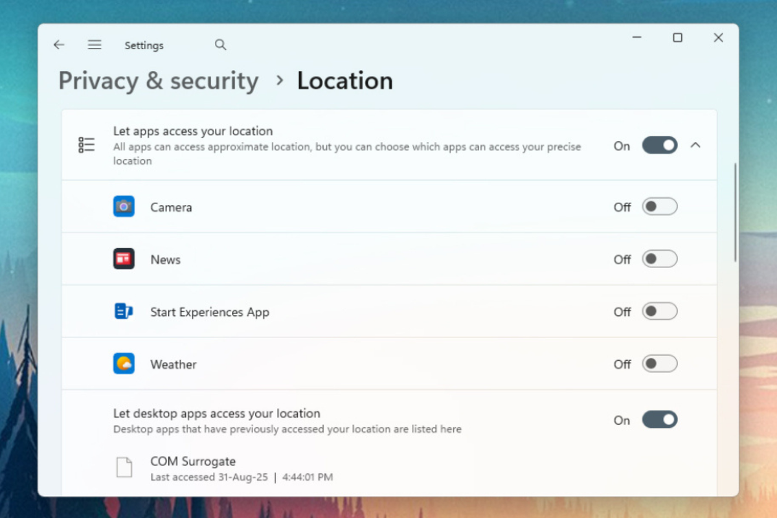This screenshot has height=518, width=777.
Task: Disable desktop apps location access toggle
Action: [x=659, y=420]
